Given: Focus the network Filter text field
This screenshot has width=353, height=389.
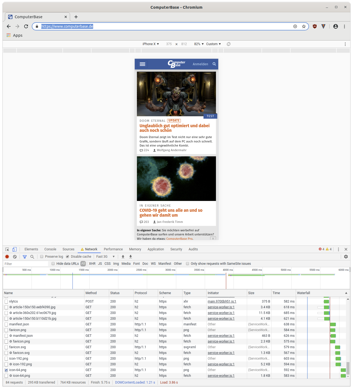Looking at the screenshot, I should click(x=26, y=264).
